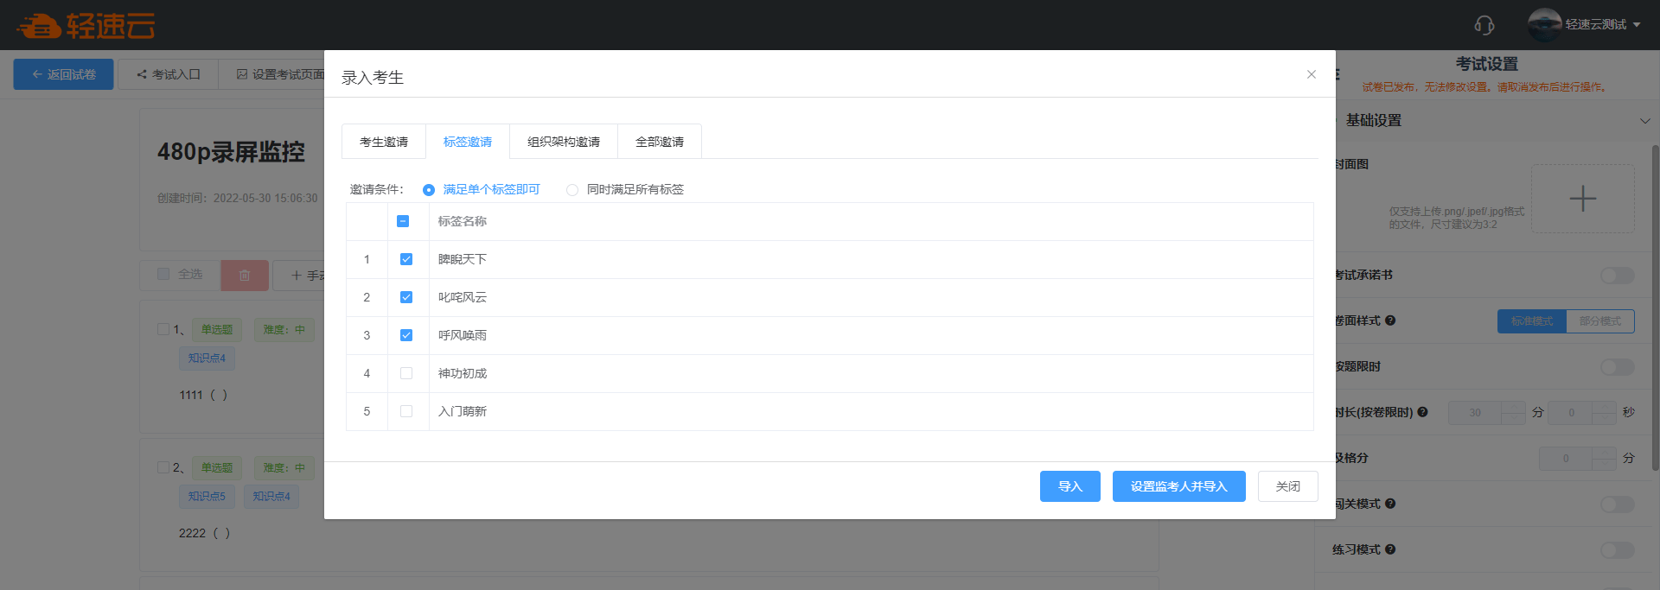Toggle the header select-all tags checkbox
This screenshot has width=1660, height=590.
403,221
